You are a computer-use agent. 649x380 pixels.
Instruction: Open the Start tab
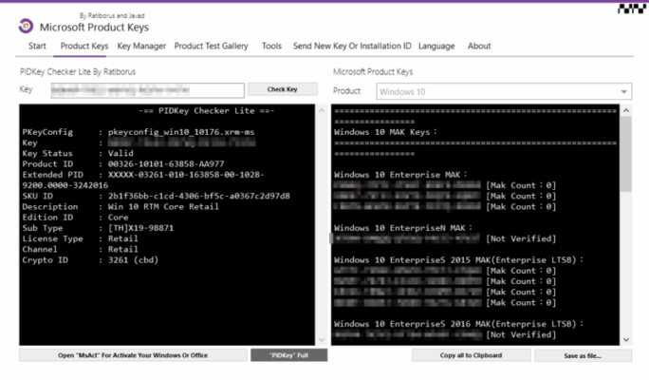(37, 46)
